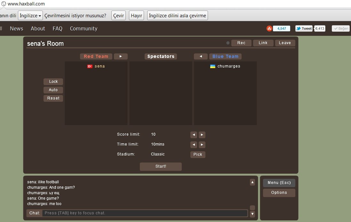Click the tweet count 6,413
The image size is (351, 222).
click(x=320, y=28)
